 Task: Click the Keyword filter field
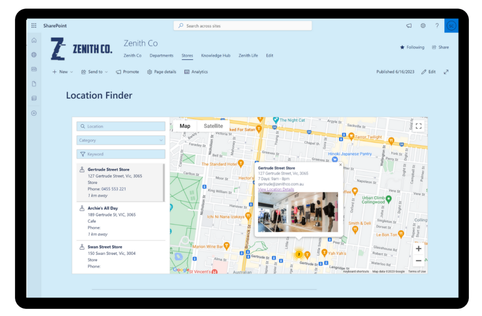pyautogui.click(x=121, y=154)
